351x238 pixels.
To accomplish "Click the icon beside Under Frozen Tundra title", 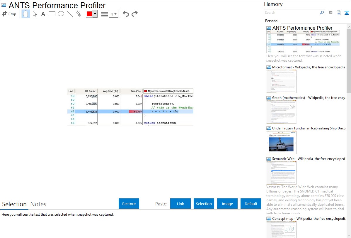I will click(x=269, y=128).
